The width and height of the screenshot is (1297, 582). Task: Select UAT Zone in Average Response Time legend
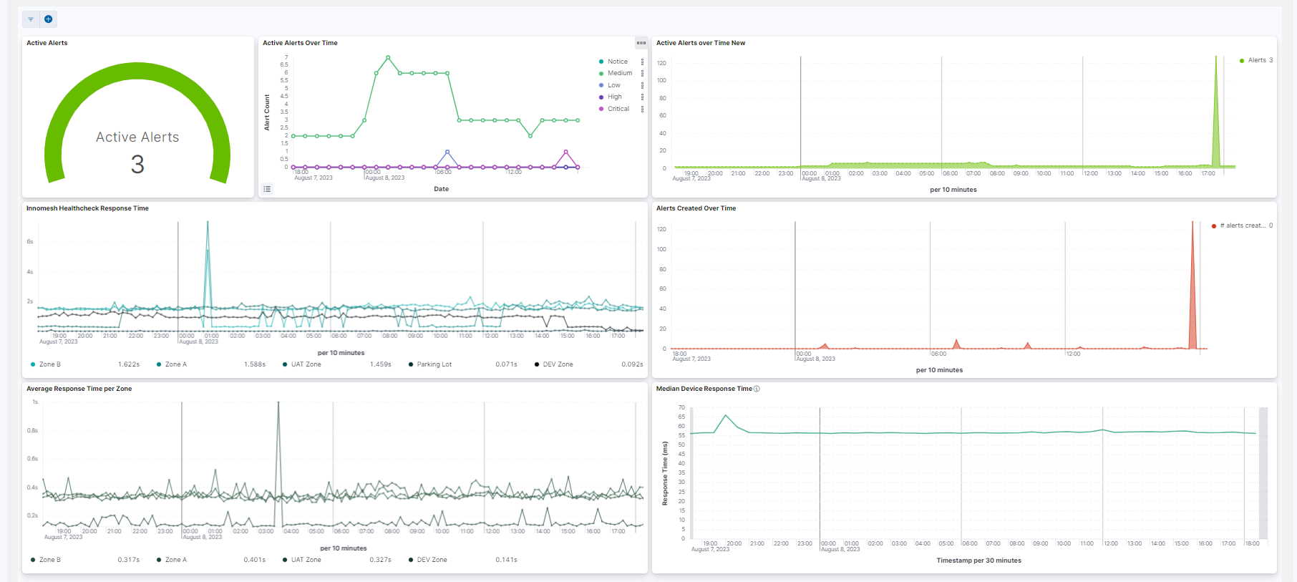coord(306,560)
